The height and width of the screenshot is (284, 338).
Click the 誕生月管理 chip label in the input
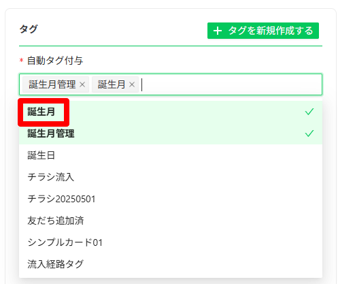[x=52, y=84]
